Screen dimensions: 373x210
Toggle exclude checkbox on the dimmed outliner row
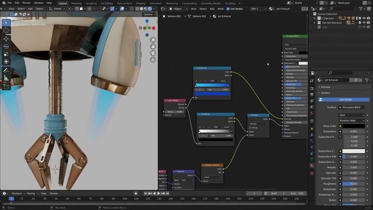tap(360, 27)
